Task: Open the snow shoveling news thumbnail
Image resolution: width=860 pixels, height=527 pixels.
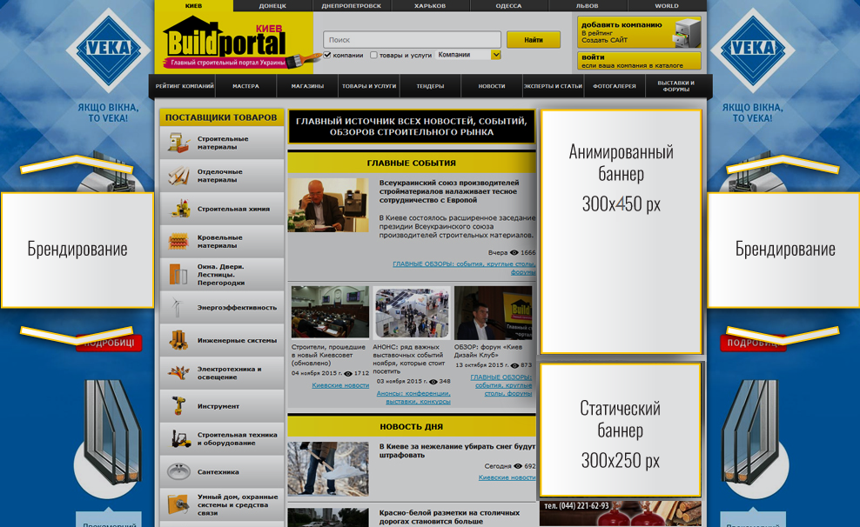Action: coord(328,469)
